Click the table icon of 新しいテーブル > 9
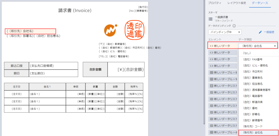279x136 pixels. click(211, 79)
